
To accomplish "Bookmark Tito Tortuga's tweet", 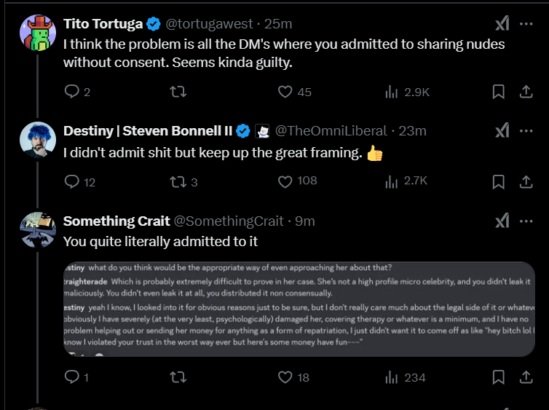I will (x=499, y=92).
